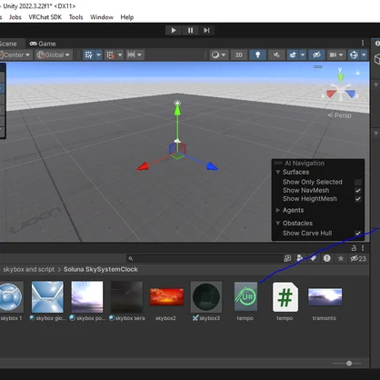
Task: Filter Project assets by label icon
Action: [314, 258]
